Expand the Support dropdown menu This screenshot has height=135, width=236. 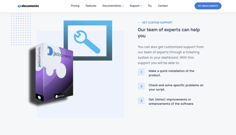click(x=136, y=6)
